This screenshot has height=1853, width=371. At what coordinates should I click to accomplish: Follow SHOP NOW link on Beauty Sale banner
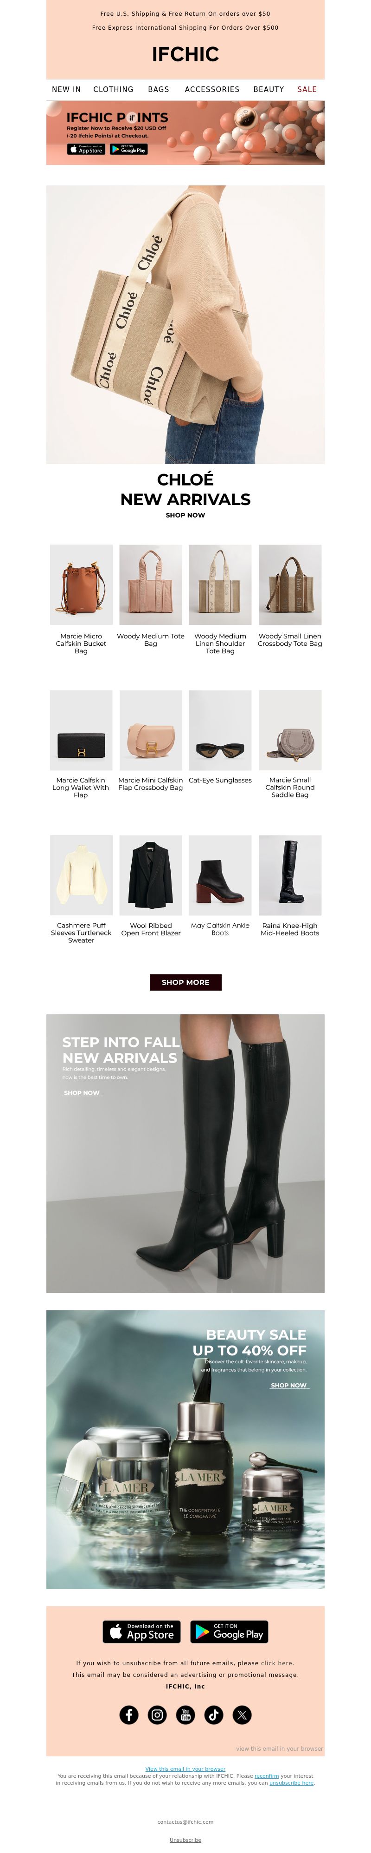point(288,1385)
